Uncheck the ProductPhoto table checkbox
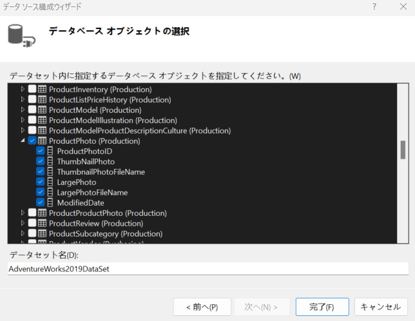415x321 pixels. coord(32,141)
